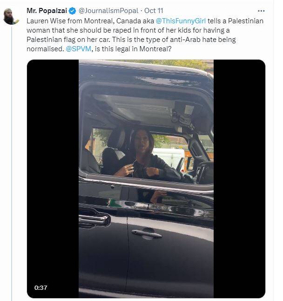This screenshot has width=283, height=301.
Task: Click the tweet text starting 'Lauren Wise'
Action: click(x=70, y=21)
